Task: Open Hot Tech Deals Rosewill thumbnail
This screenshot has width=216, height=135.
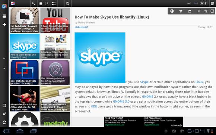Action: point(25,20)
